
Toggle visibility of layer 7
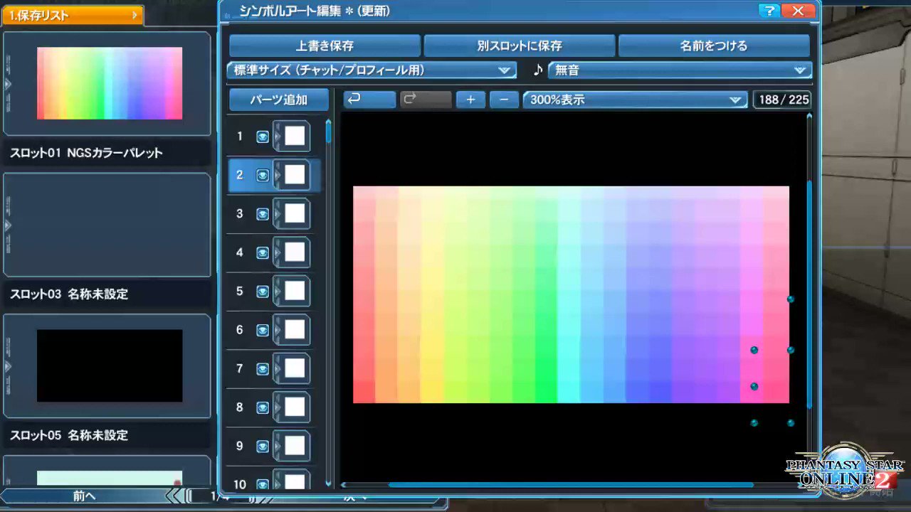point(263,368)
